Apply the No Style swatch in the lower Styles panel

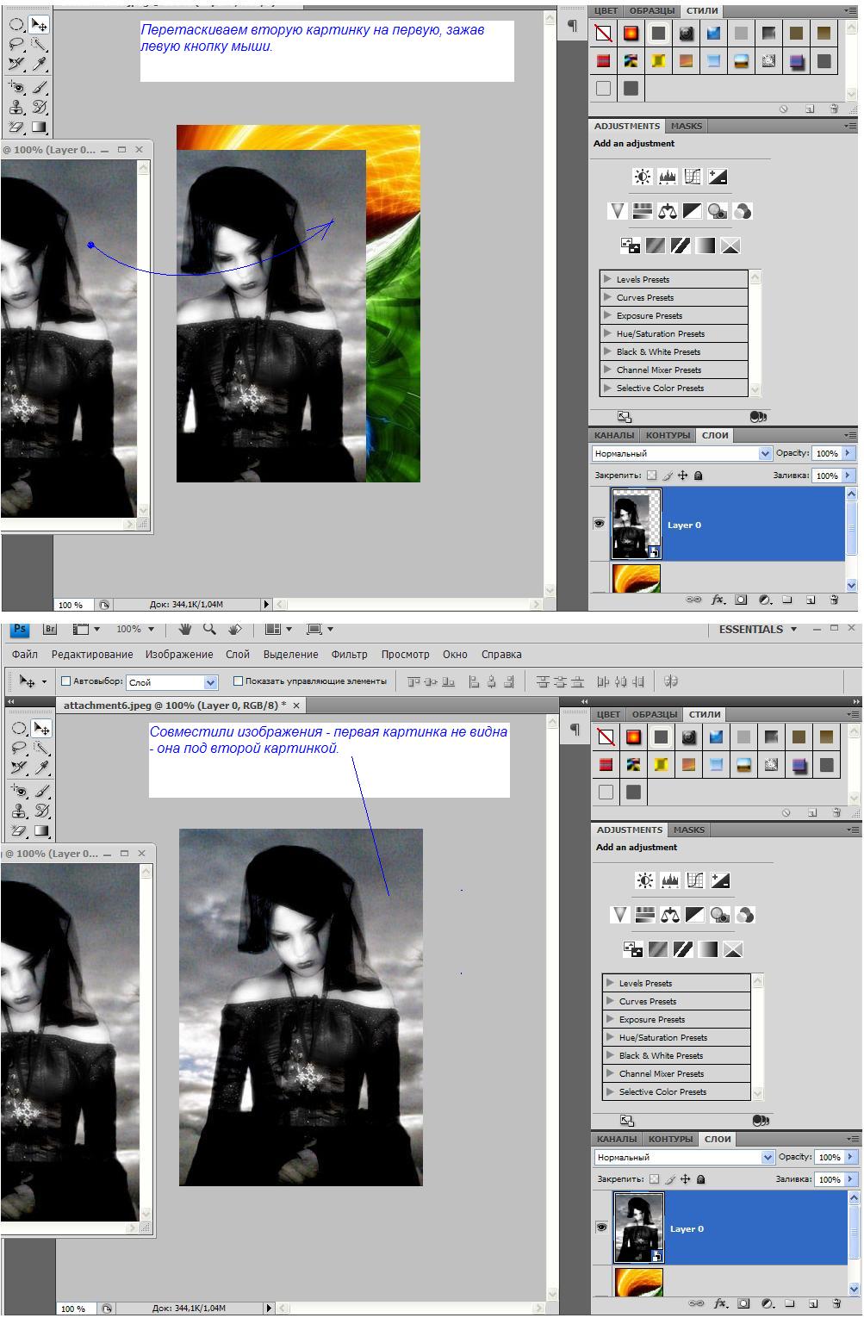[606, 737]
